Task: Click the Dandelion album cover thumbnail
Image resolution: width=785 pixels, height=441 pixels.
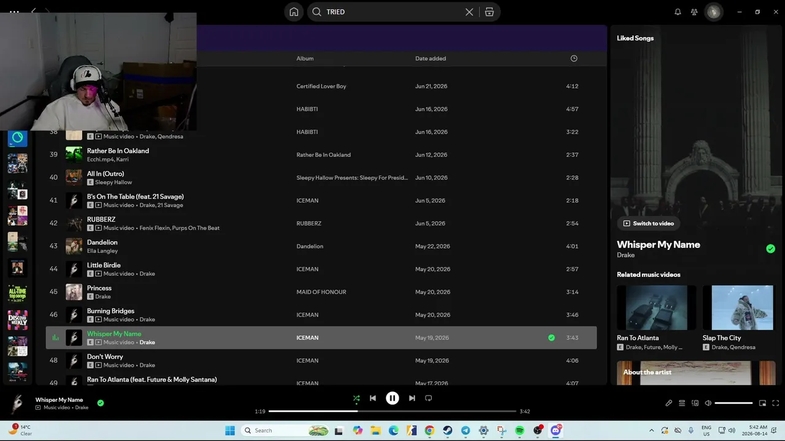Action: coord(74,246)
